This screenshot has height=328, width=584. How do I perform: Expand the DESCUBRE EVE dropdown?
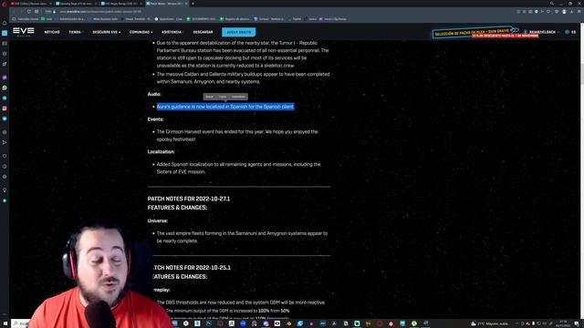(107, 32)
